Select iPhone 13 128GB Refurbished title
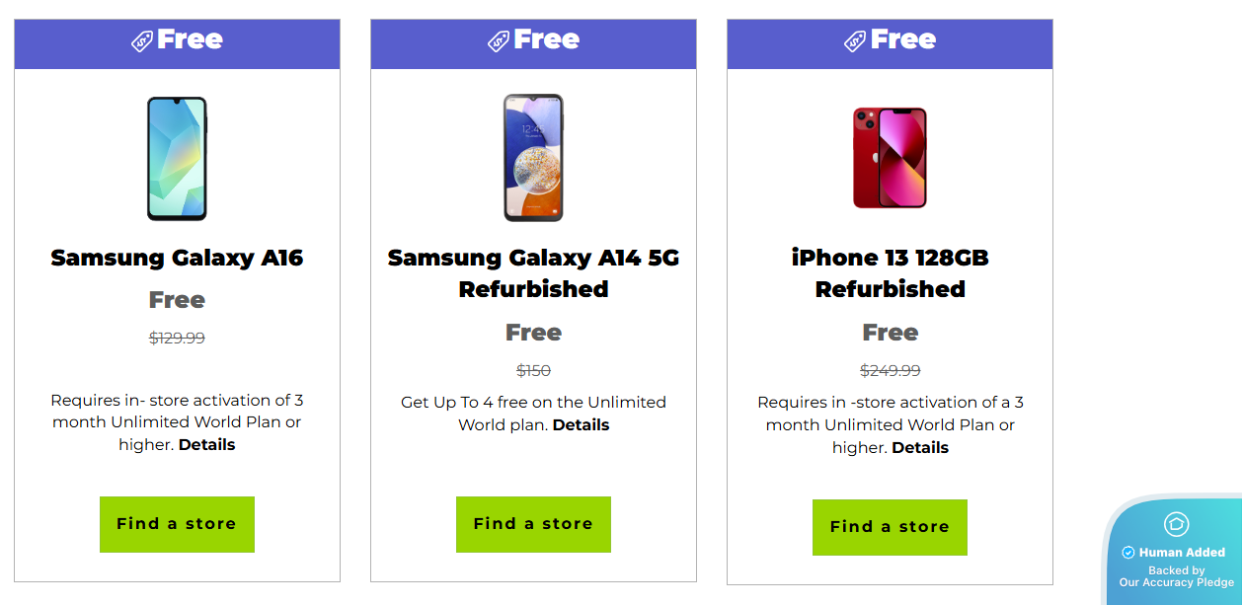This screenshot has width=1242, height=605. pos(890,273)
